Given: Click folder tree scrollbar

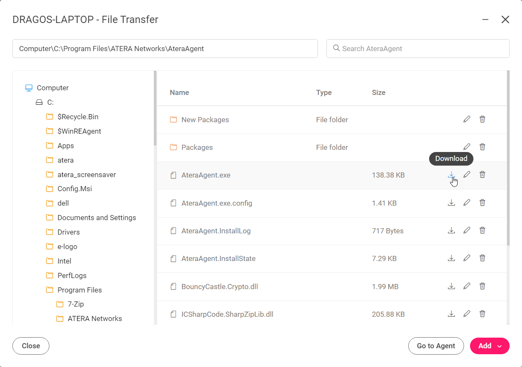Looking at the screenshot, I should tap(155, 108).
